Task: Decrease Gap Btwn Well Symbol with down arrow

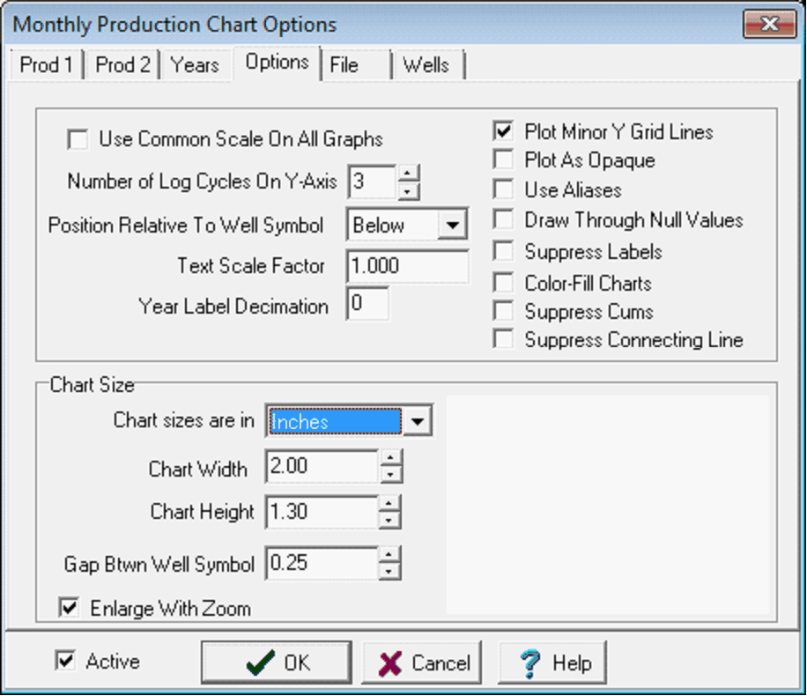Action: tap(391, 572)
